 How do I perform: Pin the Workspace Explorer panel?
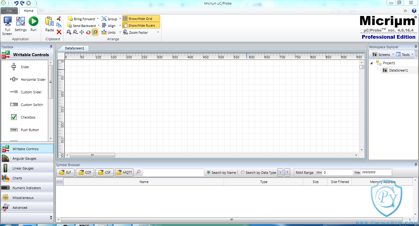pos(416,47)
